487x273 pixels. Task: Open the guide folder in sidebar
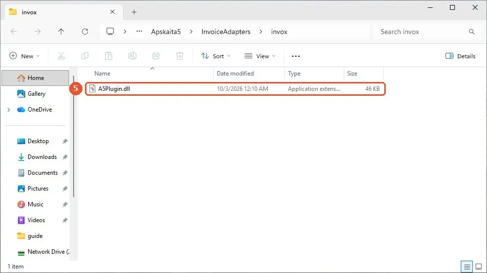tap(35, 236)
